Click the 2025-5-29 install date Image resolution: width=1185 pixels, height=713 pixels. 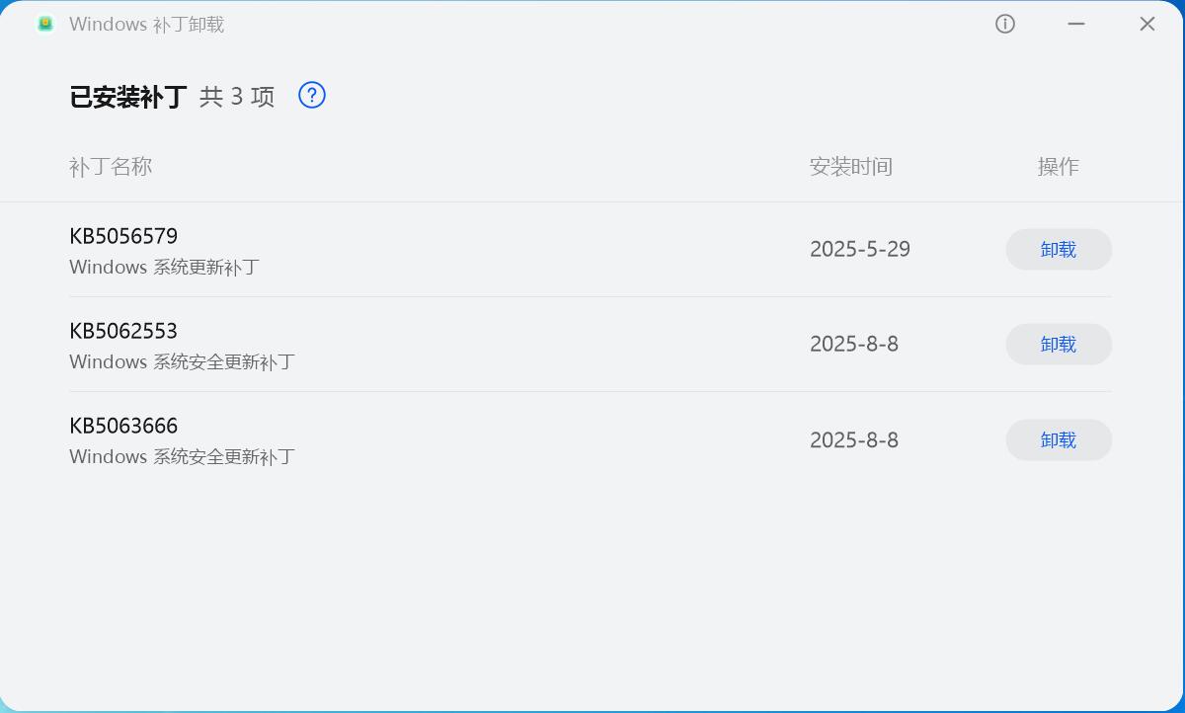[x=859, y=249]
